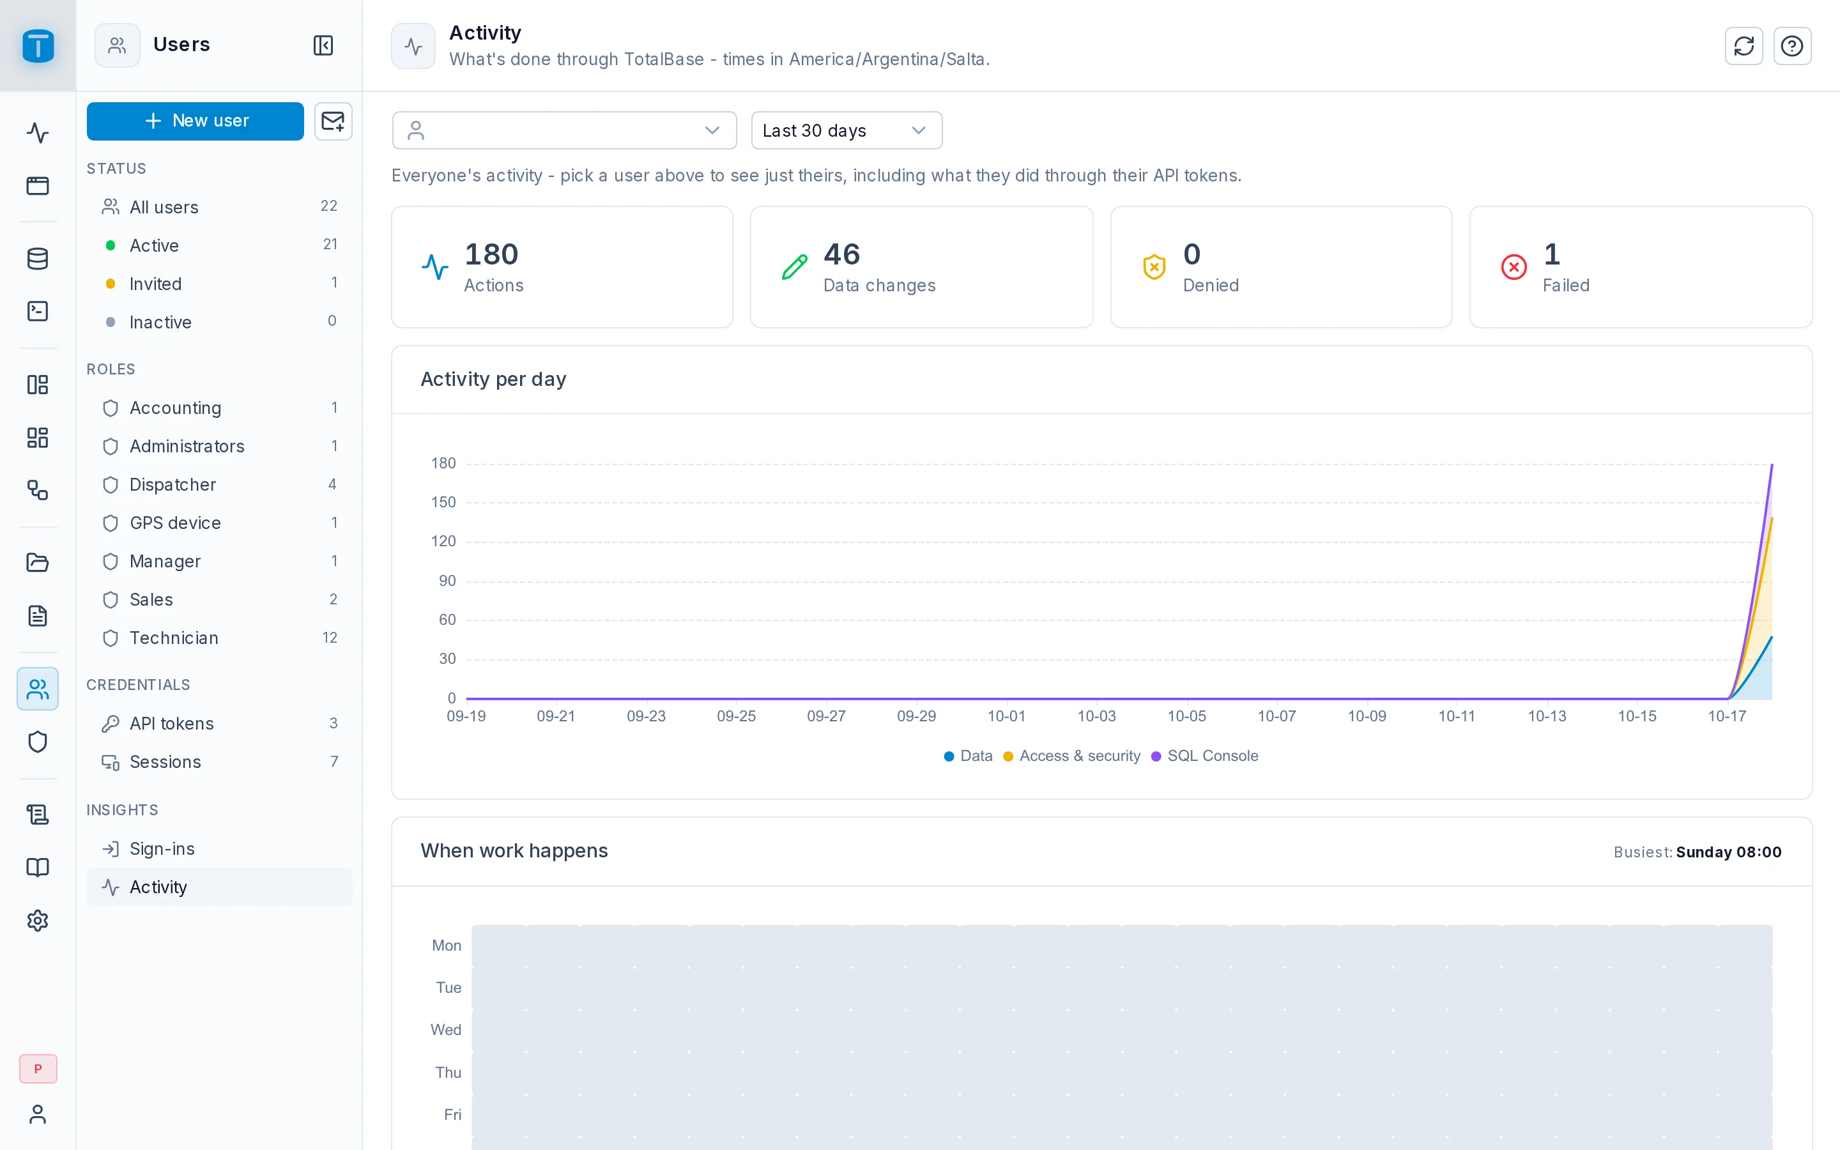
Task: Filter by Invited status
Action: pyautogui.click(x=220, y=284)
